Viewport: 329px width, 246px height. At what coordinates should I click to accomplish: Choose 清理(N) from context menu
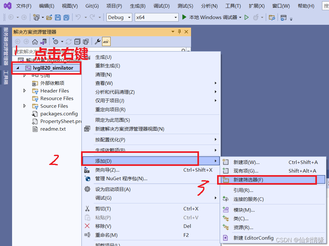coord(151,74)
